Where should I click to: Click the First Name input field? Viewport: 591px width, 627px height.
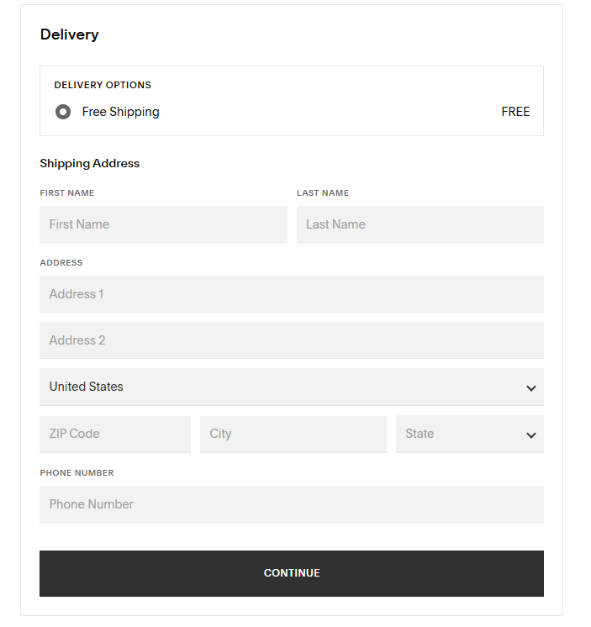[163, 224]
